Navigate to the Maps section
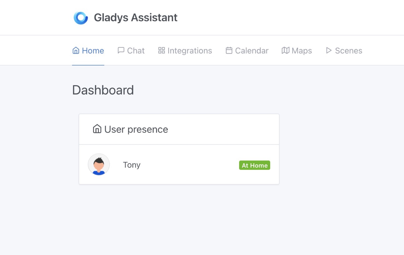 [301, 51]
